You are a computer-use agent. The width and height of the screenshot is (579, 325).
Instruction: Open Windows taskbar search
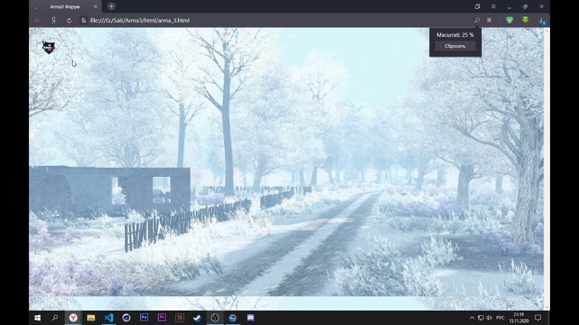coord(55,318)
